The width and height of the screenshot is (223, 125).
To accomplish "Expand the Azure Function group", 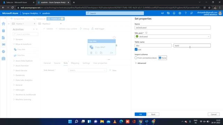I will click(x=21, y=66).
